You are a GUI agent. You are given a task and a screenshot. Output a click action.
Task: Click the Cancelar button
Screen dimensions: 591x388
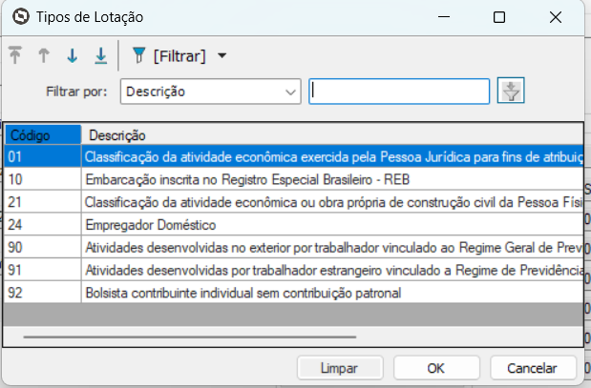click(x=532, y=368)
